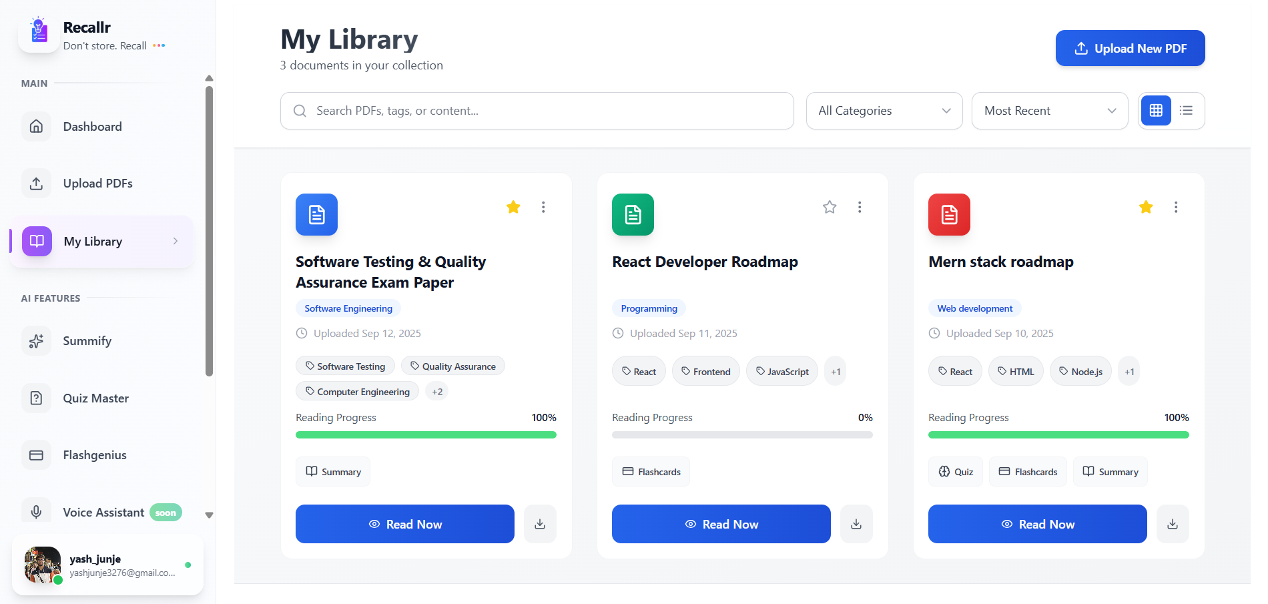Select the Quality Assurance tag
Viewport: 1268px width, 604px height.
tap(453, 366)
